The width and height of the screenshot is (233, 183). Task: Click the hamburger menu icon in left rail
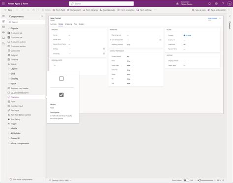pyautogui.click(x=3, y=16)
